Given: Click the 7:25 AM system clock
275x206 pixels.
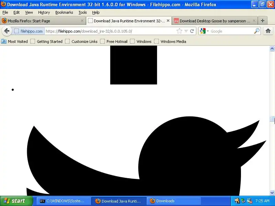Looking at the screenshot, I should [x=262, y=201].
